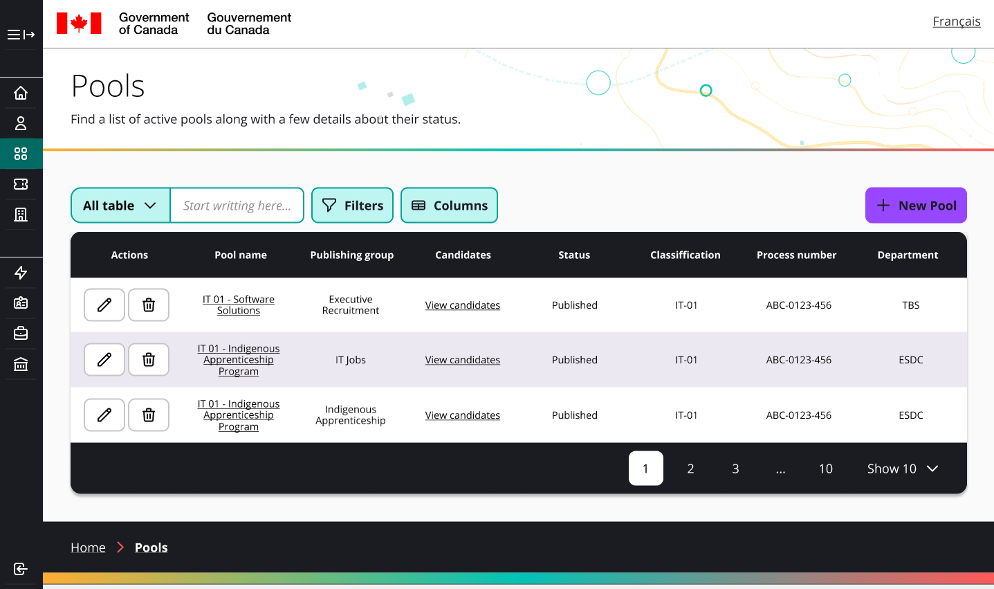Viewport: 994px width, 589px height.
Task: Select the ID badge icon in the sidebar
Action: pyautogui.click(x=21, y=302)
